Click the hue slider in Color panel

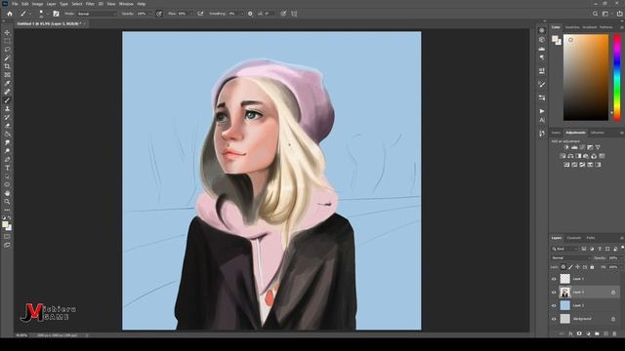pyautogui.click(x=617, y=78)
